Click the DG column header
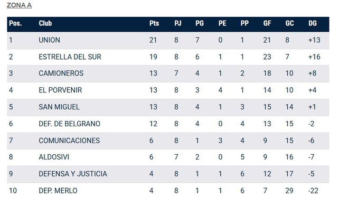Viewport: 339px width, 206px height. (313, 23)
